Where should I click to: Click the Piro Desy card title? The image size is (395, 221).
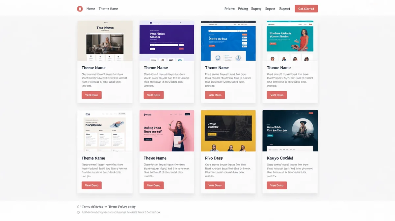point(214,158)
